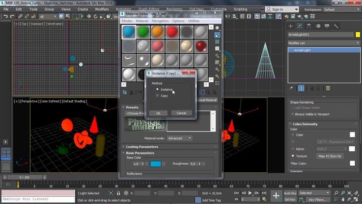Click the ArnoldLight001 name field
This screenshot has width=362, height=204.
click(321, 35)
